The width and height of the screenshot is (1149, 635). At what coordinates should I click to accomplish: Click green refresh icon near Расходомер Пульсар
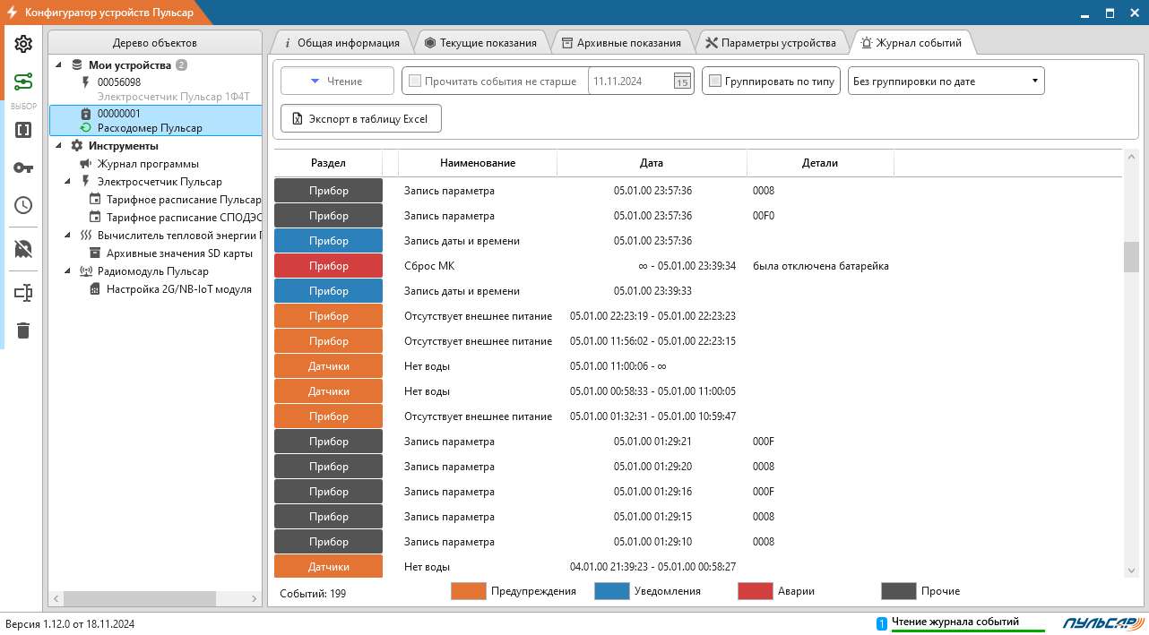[86, 128]
